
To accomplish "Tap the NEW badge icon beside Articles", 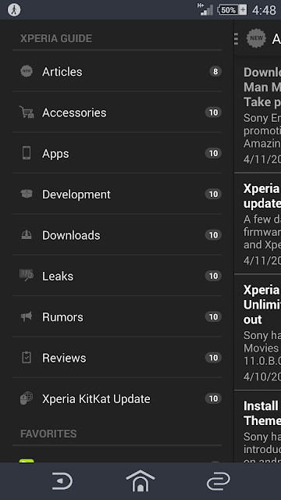I will (27, 71).
